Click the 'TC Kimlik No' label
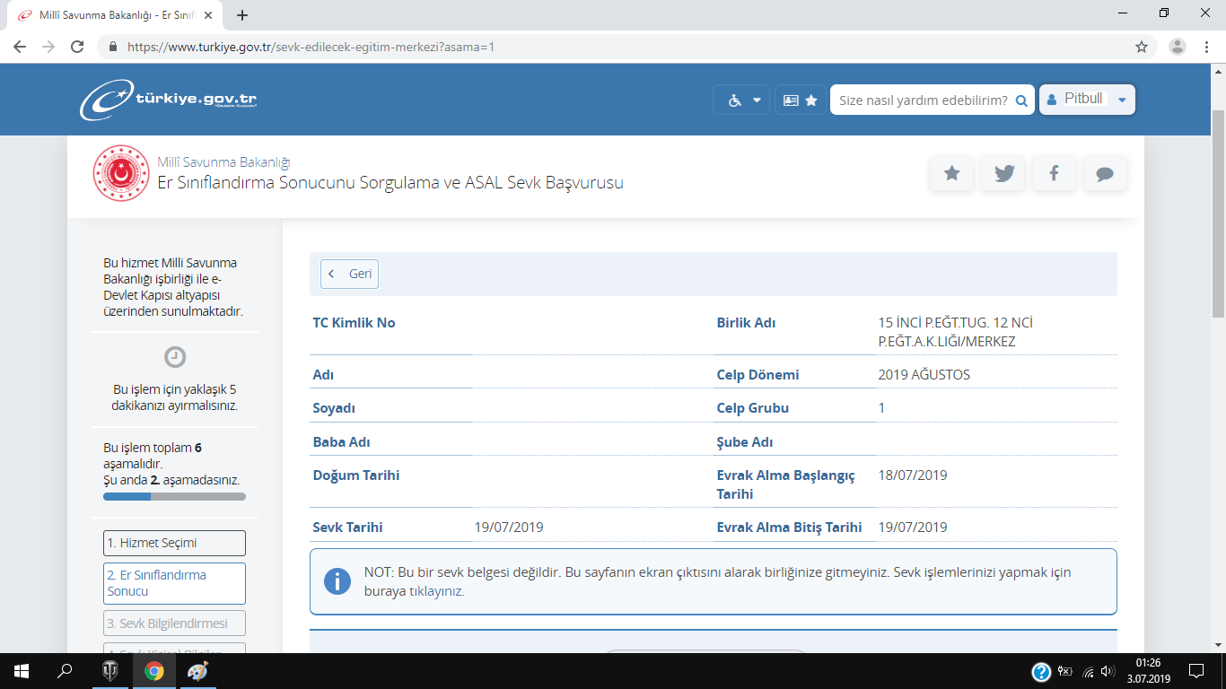1226x689 pixels. coord(354,323)
